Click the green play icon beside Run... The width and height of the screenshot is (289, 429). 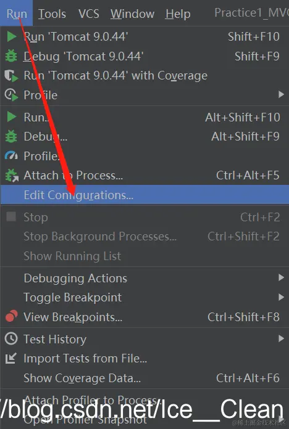[x=11, y=117]
